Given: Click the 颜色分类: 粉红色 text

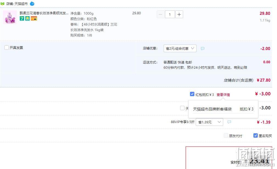Looking at the screenshot, I should coord(83,19).
